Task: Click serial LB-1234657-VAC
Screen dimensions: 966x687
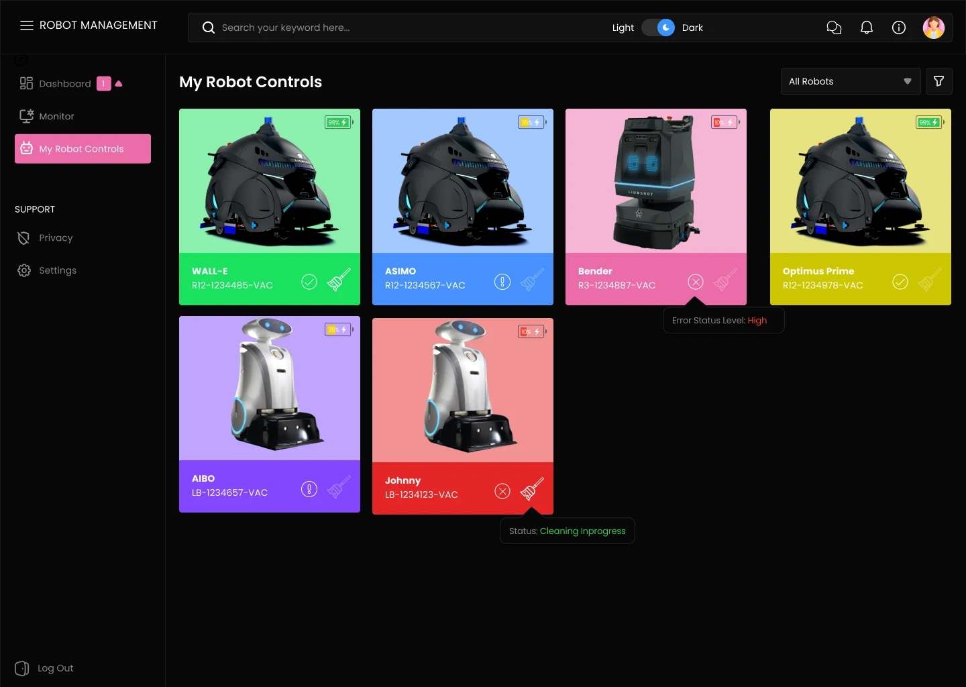Action: coord(230,492)
